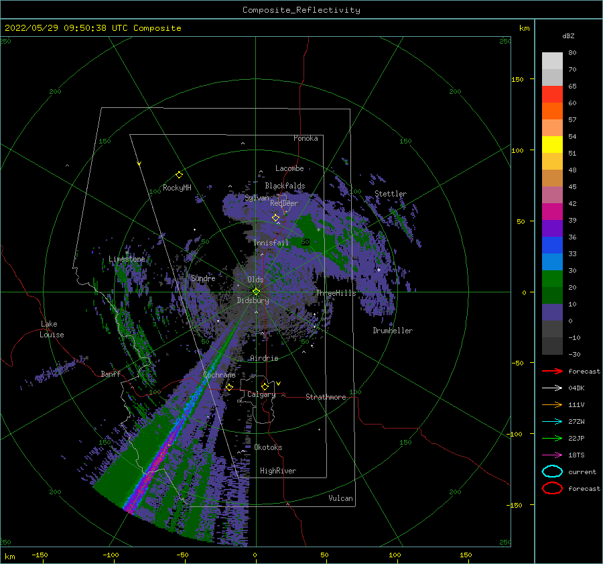
Task: Click the ThreeHills label
Action: [x=336, y=293]
